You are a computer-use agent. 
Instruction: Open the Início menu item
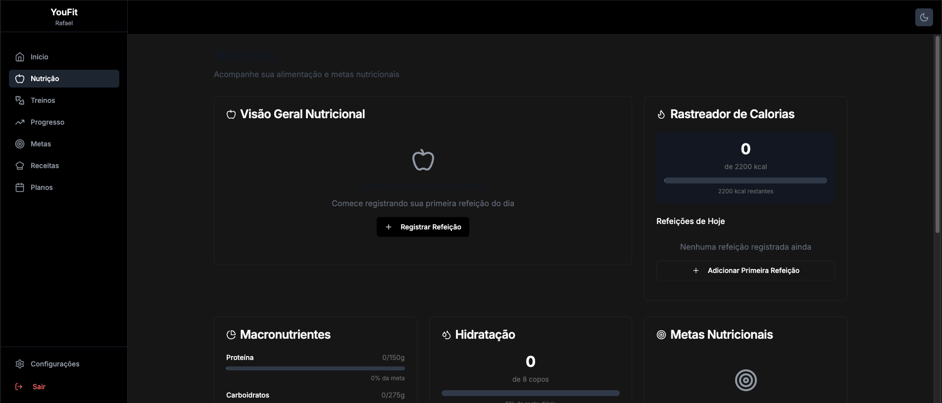(64, 57)
